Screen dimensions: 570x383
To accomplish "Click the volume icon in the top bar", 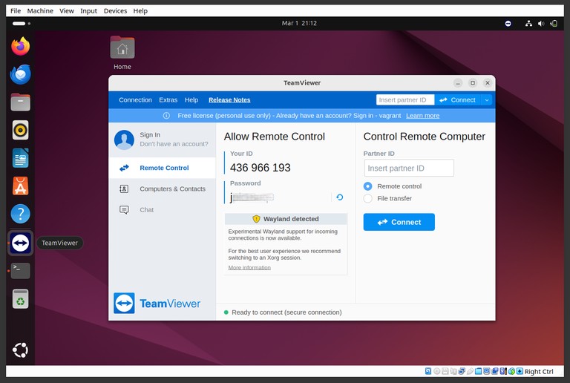I will coord(541,23).
